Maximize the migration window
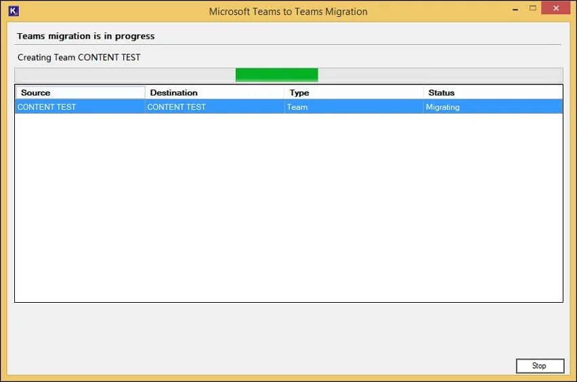The height and width of the screenshot is (382, 577). pos(532,8)
